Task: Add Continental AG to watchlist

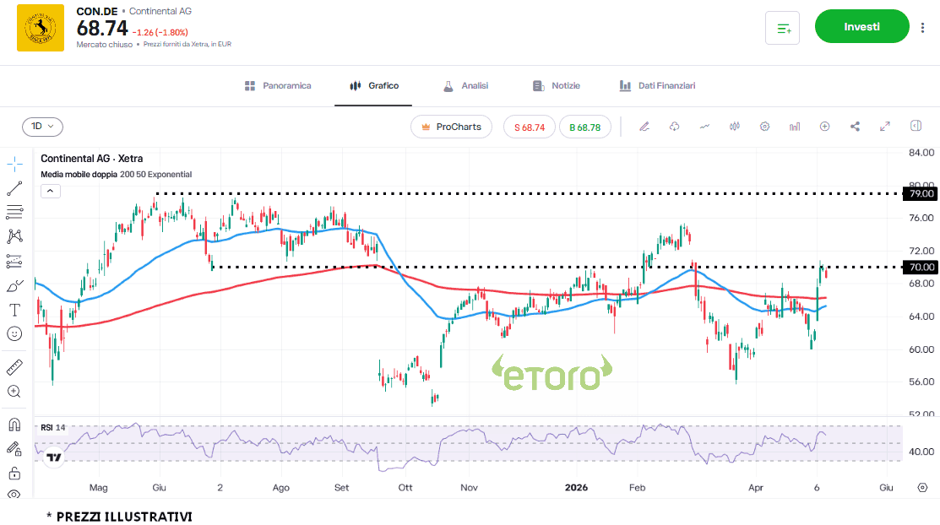Action: click(x=782, y=28)
